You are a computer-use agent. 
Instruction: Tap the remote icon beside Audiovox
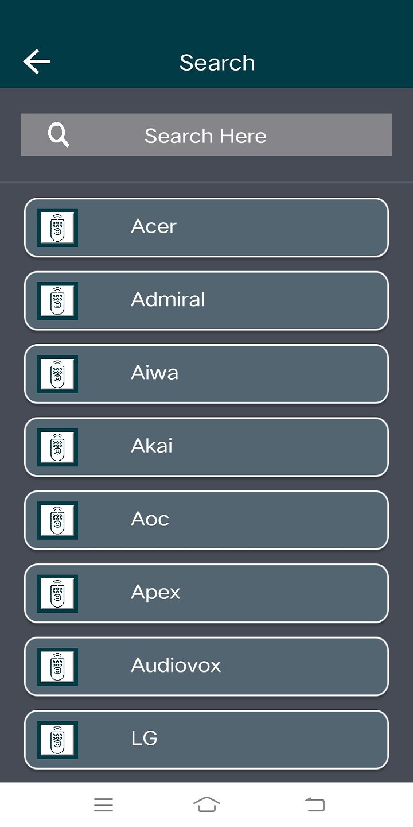[x=57, y=666]
